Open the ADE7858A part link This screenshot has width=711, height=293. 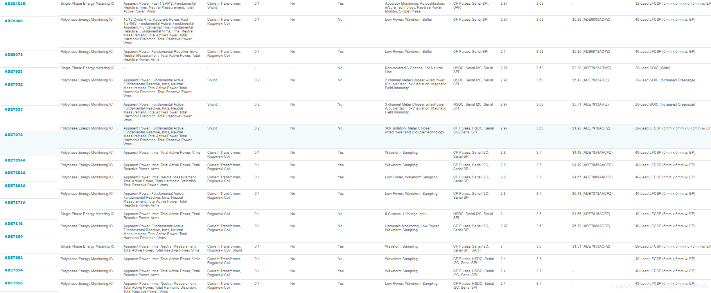(x=15, y=173)
